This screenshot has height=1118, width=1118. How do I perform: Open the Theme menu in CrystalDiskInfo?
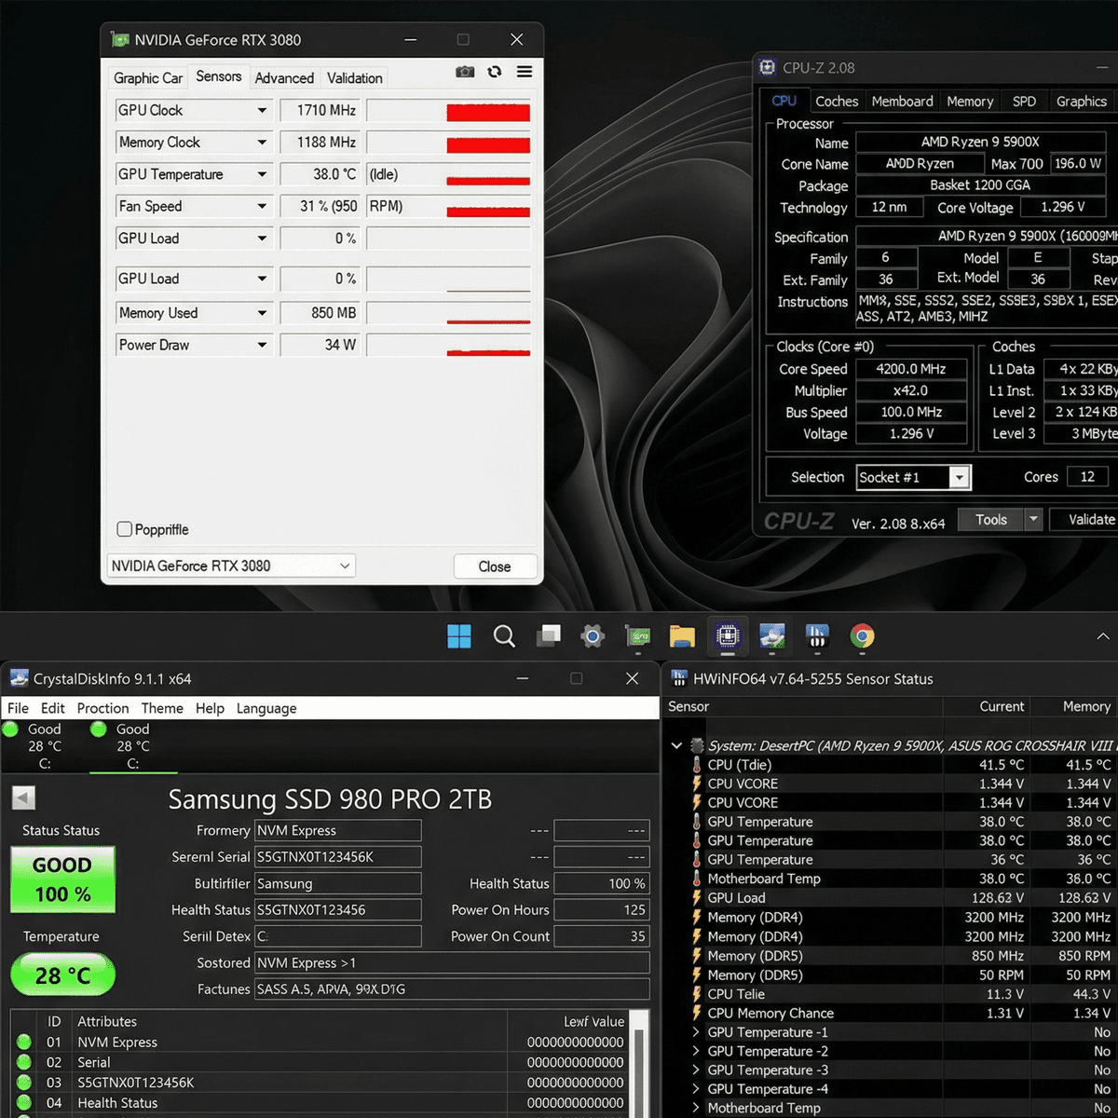[162, 708]
